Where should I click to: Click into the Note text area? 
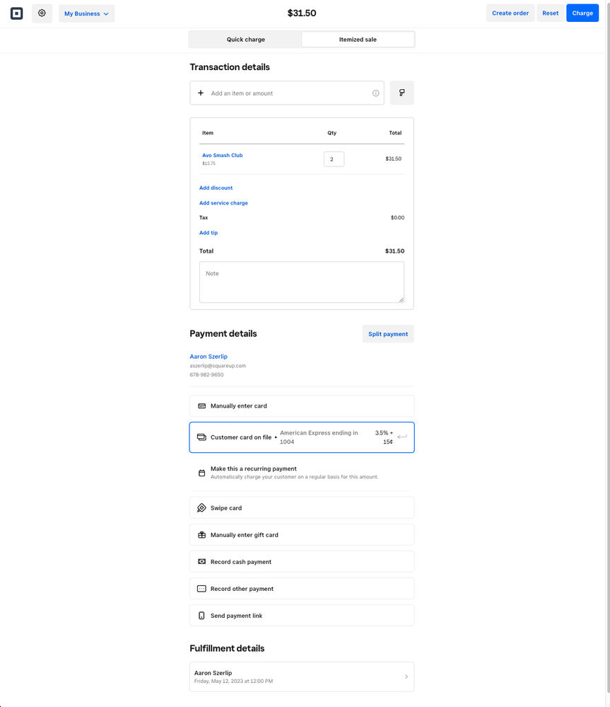click(301, 282)
